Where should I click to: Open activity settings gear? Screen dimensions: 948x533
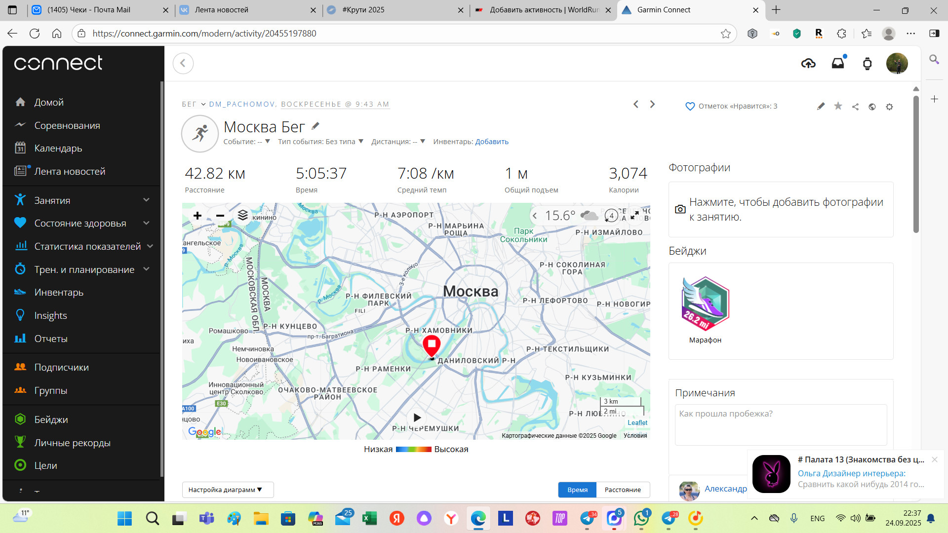pos(889,107)
